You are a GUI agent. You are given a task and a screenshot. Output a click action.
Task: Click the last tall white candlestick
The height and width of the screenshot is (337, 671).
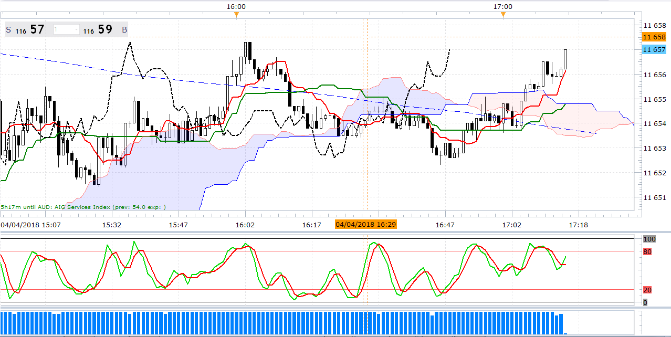565,59
